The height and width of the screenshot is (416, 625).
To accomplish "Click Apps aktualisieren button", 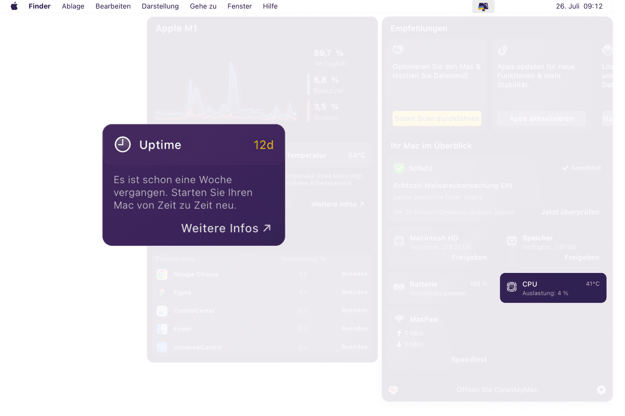I will (541, 118).
